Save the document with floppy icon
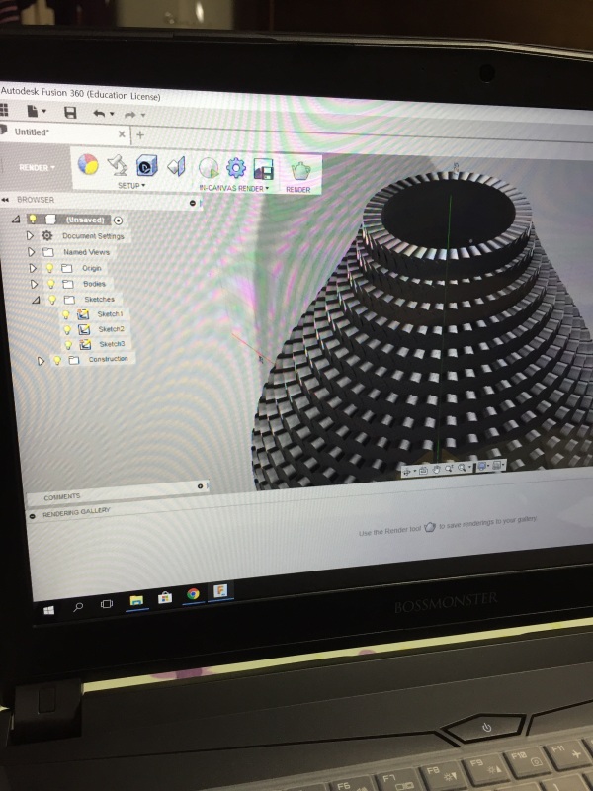 tap(70, 112)
